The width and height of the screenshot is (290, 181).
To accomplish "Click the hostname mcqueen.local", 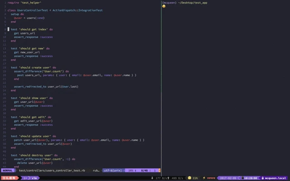I will click(275, 178).
